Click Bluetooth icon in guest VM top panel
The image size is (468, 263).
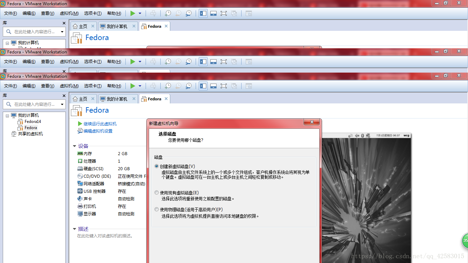point(362,136)
